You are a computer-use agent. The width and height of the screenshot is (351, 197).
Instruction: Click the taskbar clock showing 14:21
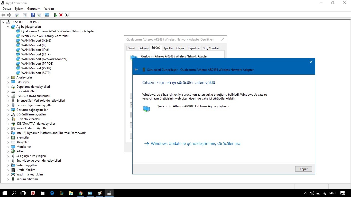[x=332, y=193]
